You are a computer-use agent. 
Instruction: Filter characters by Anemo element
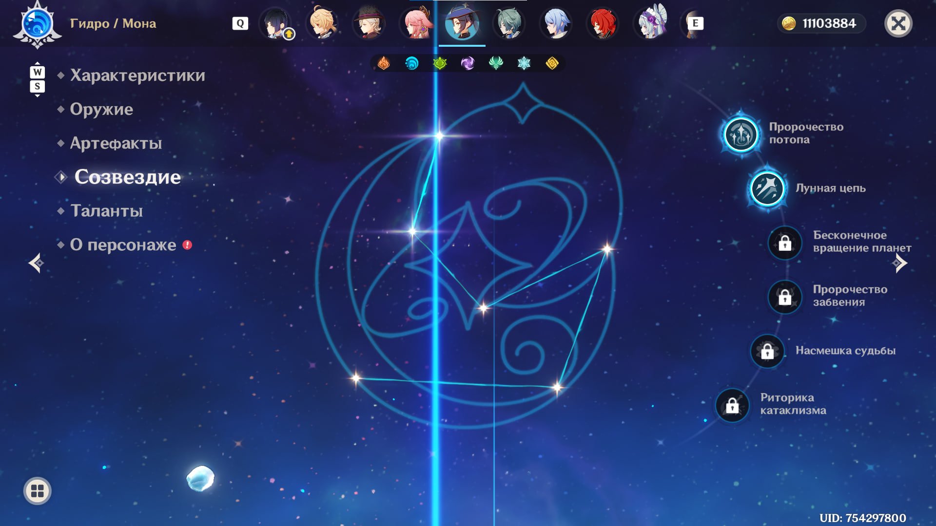coord(496,63)
